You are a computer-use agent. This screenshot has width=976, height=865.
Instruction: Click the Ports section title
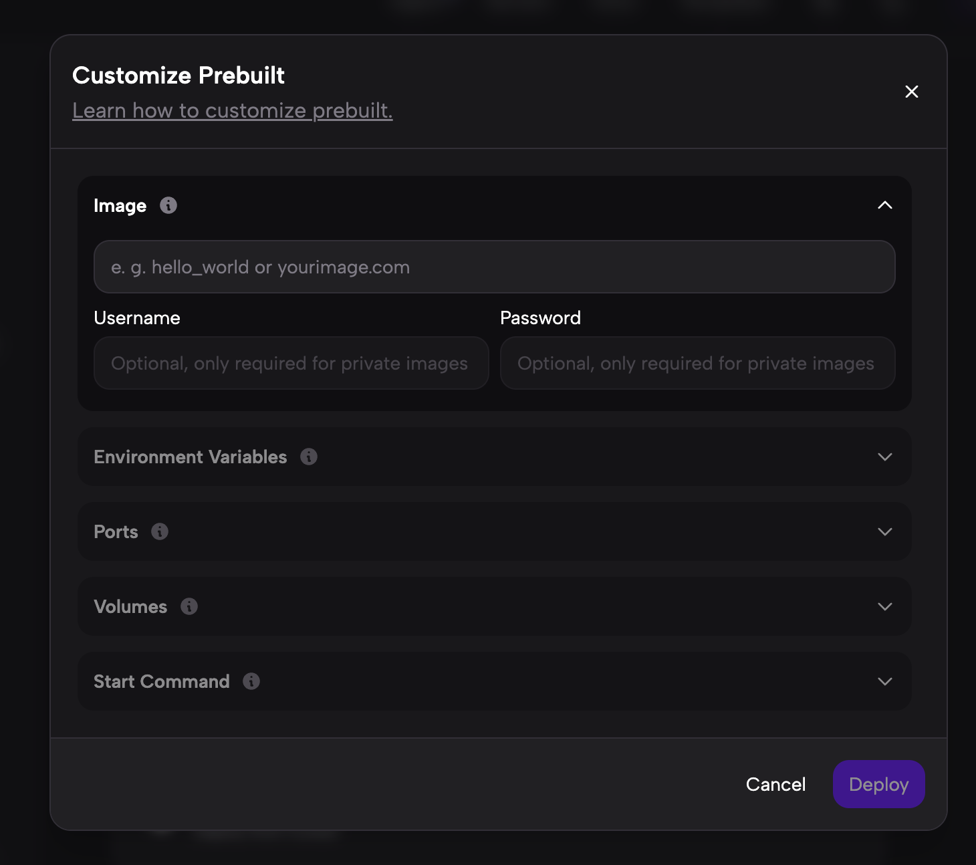116,531
